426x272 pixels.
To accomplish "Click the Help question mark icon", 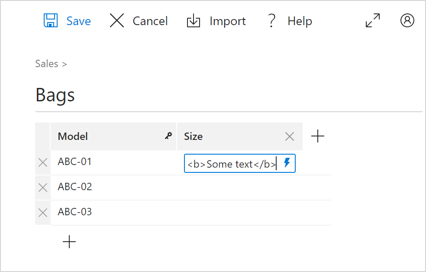I will pyautogui.click(x=271, y=21).
